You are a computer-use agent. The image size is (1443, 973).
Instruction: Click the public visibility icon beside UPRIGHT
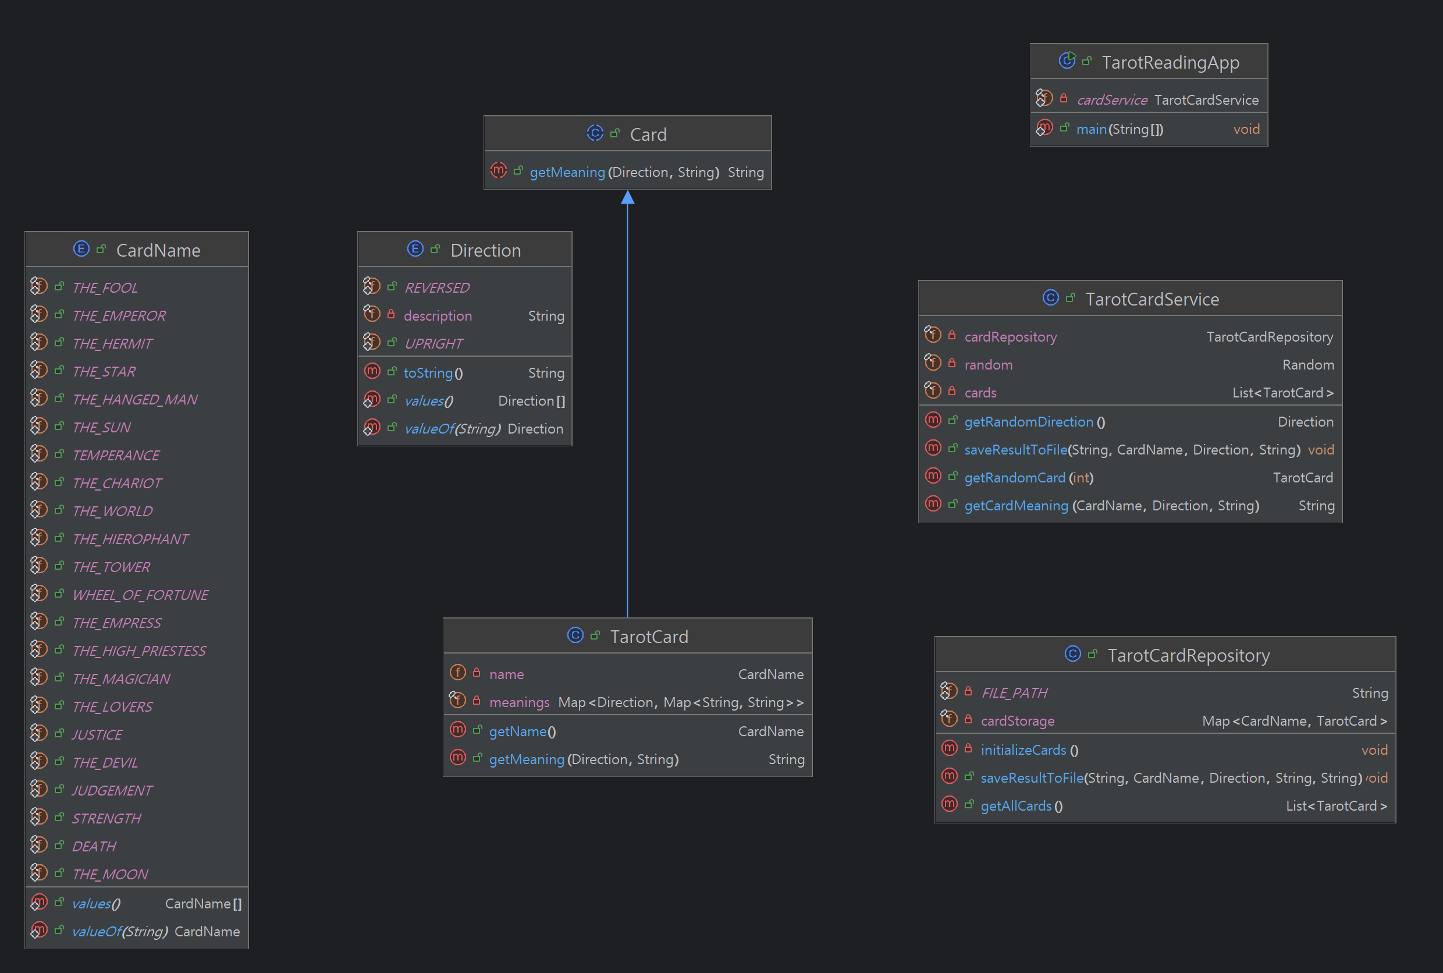coord(392,342)
